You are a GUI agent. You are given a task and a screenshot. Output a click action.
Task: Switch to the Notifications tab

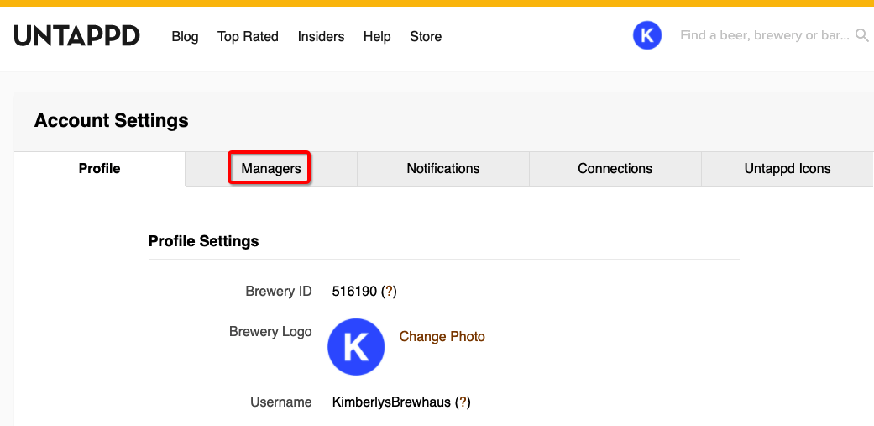coord(442,169)
